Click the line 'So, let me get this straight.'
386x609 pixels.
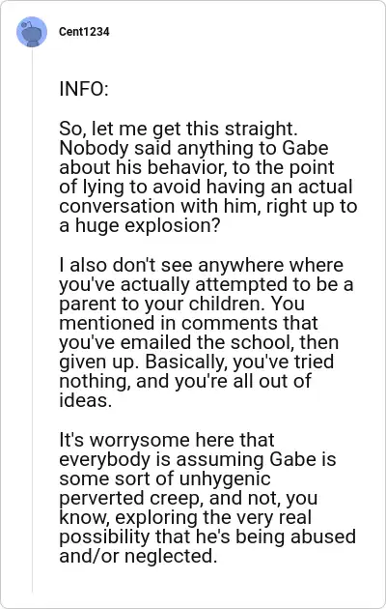click(x=179, y=129)
